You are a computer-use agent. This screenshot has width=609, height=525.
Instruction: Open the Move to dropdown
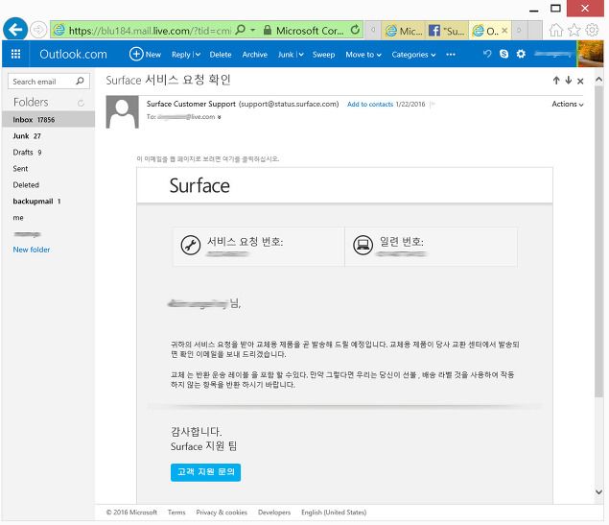click(x=363, y=55)
